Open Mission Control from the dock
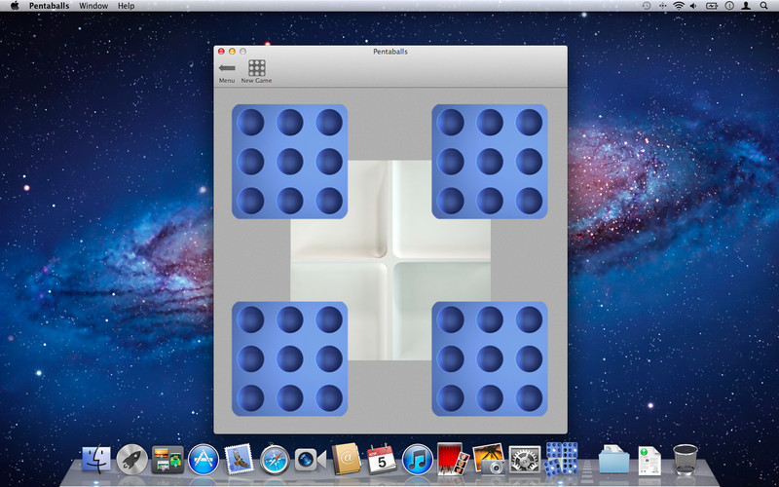 pos(167,459)
